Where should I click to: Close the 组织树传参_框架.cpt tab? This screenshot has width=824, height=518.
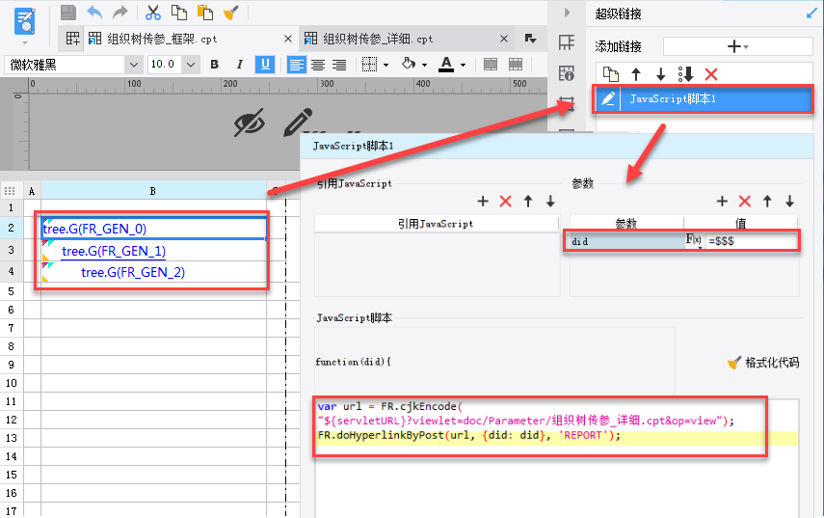pyautogui.click(x=288, y=39)
